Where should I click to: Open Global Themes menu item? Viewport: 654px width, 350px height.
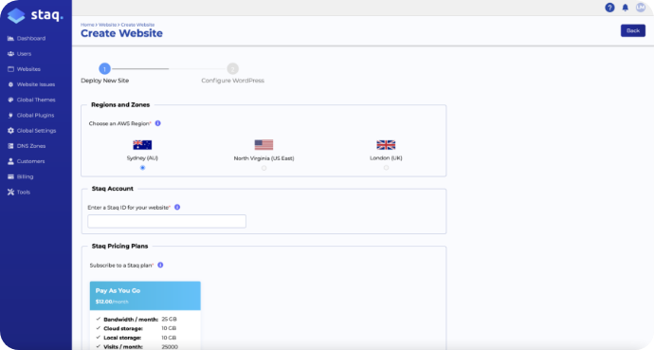[x=36, y=100]
